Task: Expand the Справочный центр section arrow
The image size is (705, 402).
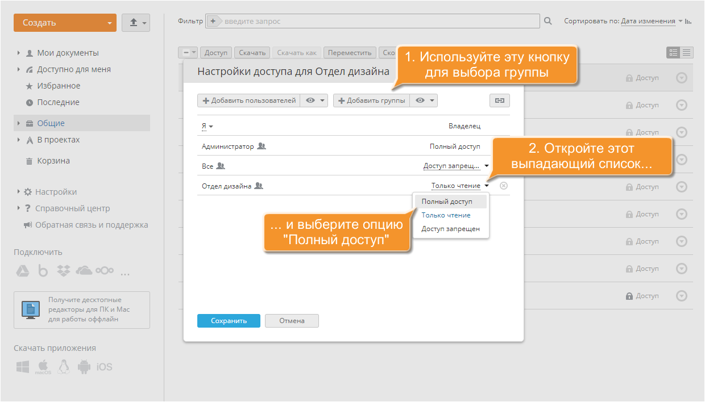Action: click(19, 208)
